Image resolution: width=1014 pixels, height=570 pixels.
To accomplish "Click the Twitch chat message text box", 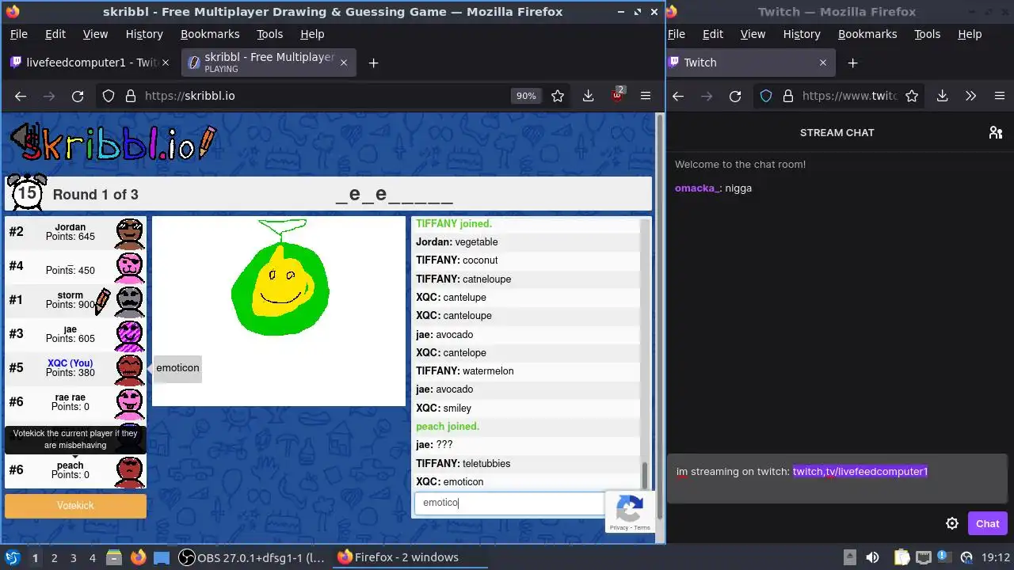I will point(837,479).
